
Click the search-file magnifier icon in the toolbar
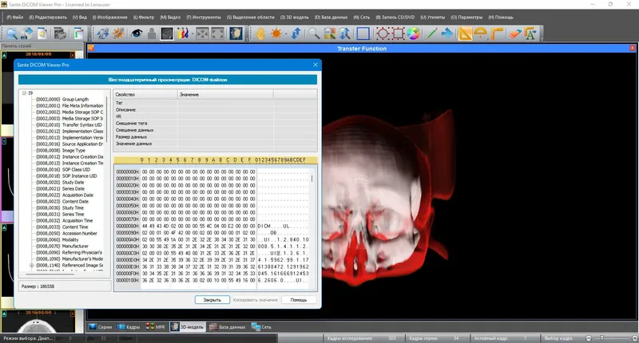tap(11, 34)
